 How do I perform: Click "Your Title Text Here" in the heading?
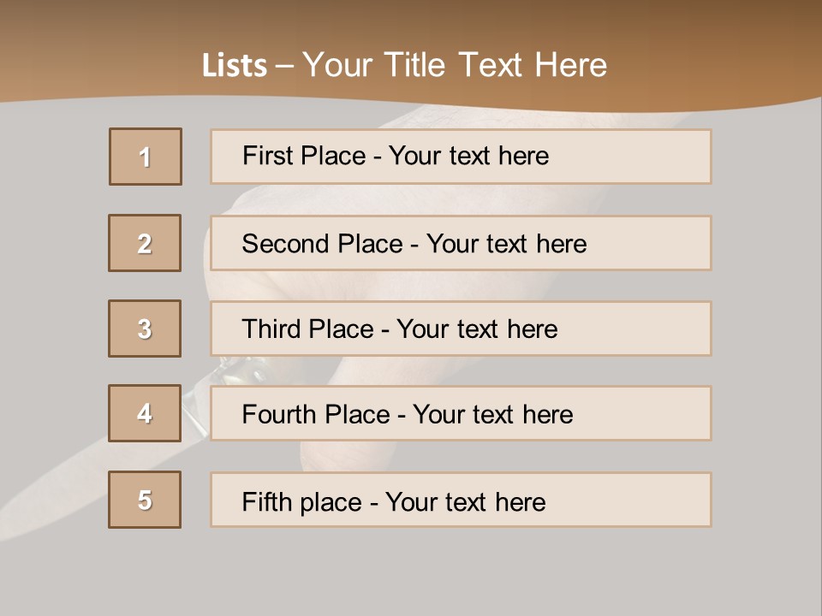[x=455, y=65]
